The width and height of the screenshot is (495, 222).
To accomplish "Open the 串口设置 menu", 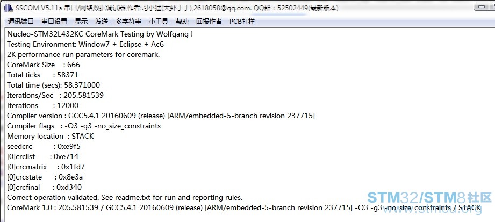I will coord(54,22).
